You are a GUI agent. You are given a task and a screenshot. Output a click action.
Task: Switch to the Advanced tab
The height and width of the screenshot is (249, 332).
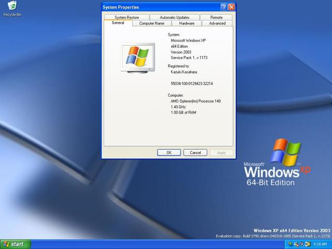click(217, 23)
